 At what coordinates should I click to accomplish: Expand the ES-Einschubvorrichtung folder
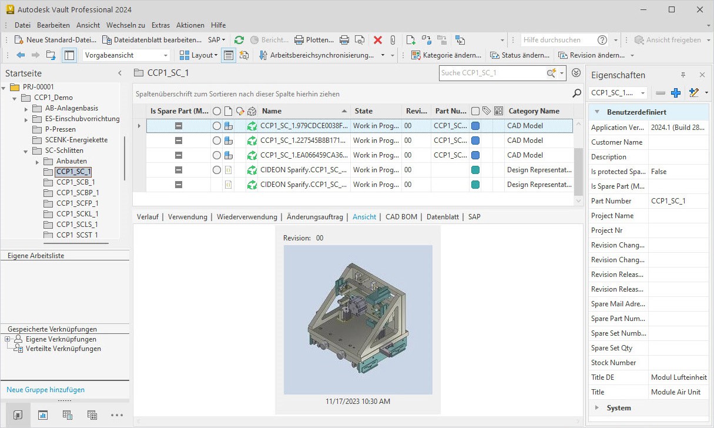(x=26, y=119)
